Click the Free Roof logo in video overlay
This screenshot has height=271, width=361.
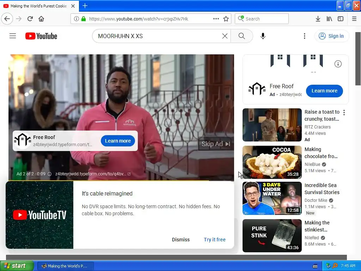click(22, 140)
